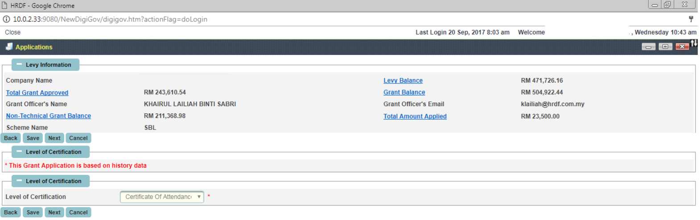Open the Grant Balance link

pyautogui.click(x=404, y=92)
